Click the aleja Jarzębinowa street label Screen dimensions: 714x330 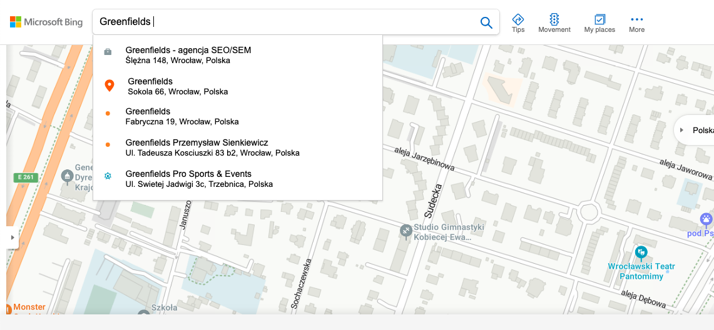(425, 158)
